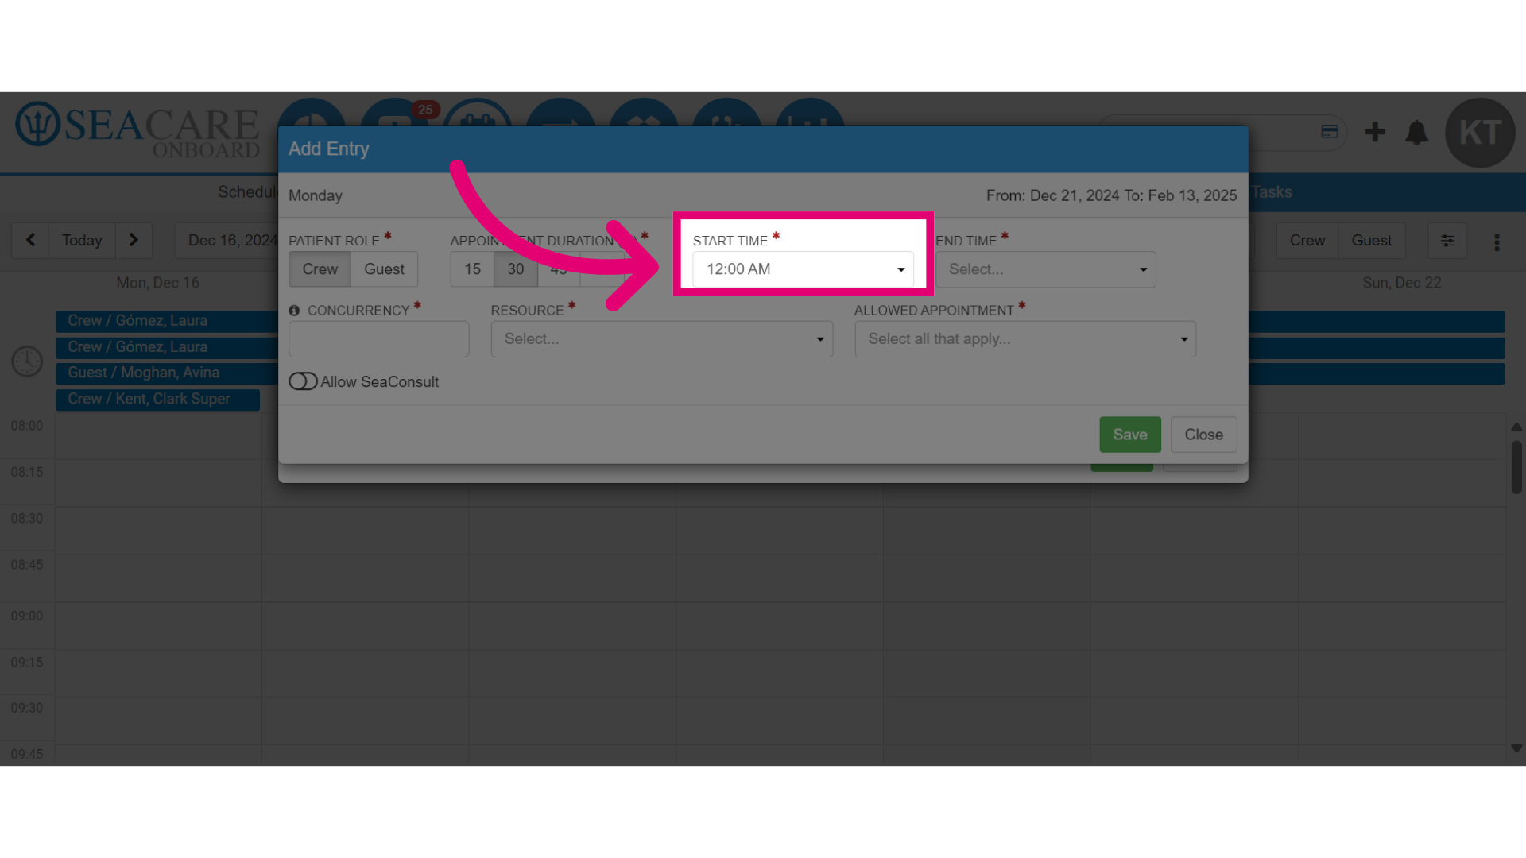Click the Concurrency info icon
The image size is (1526, 858).
pos(294,311)
